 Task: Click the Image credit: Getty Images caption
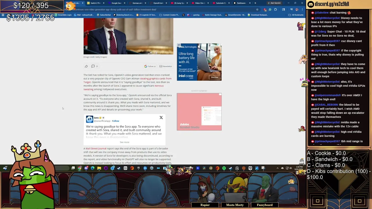[x=95, y=57]
